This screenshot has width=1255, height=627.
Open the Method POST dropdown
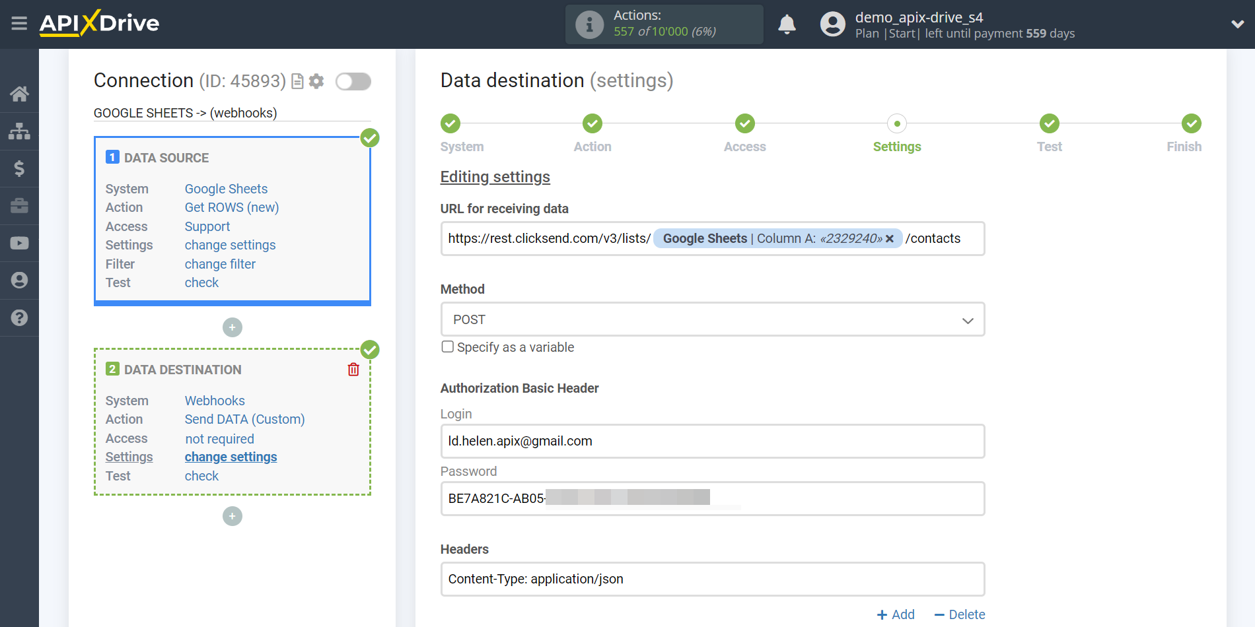(713, 319)
